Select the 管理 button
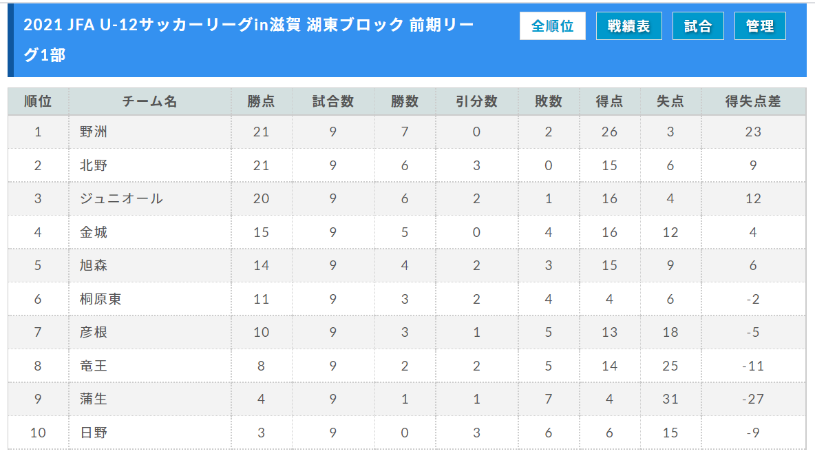 (760, 26)
